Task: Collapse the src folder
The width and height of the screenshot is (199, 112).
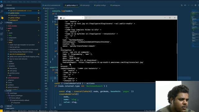Action: (9, 30)
